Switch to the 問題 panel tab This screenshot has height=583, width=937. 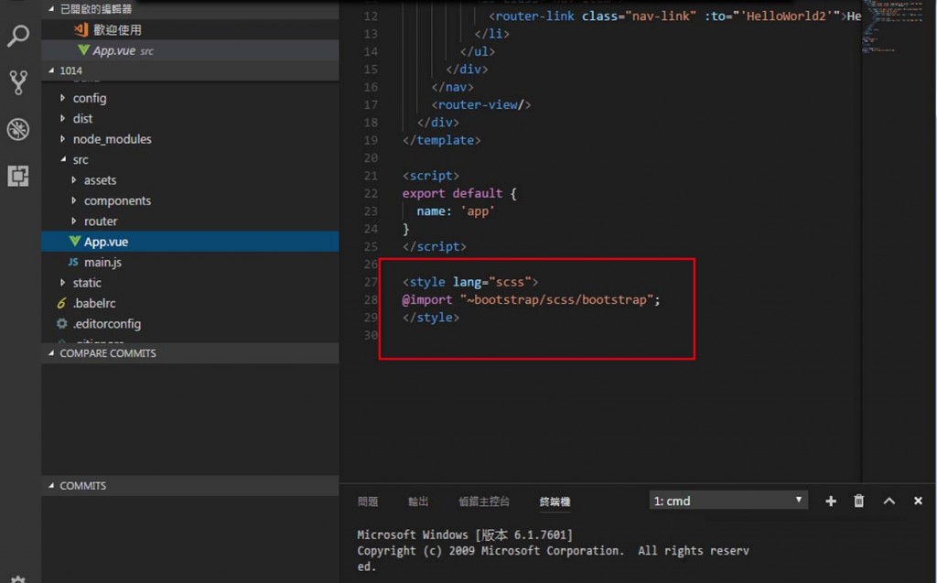(368, 501)
